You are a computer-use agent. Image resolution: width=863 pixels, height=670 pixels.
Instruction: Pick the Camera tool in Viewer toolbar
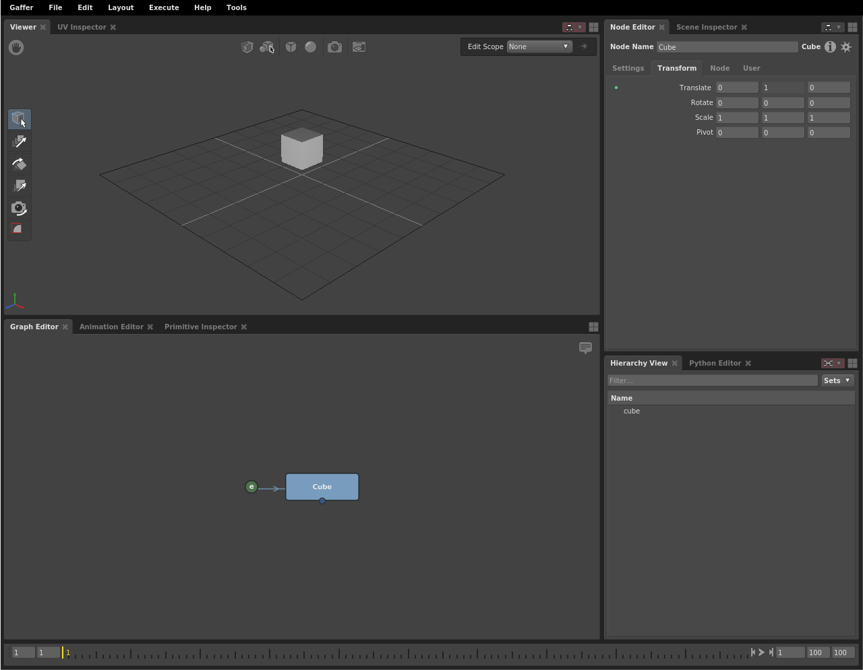(x=20, y=208)
